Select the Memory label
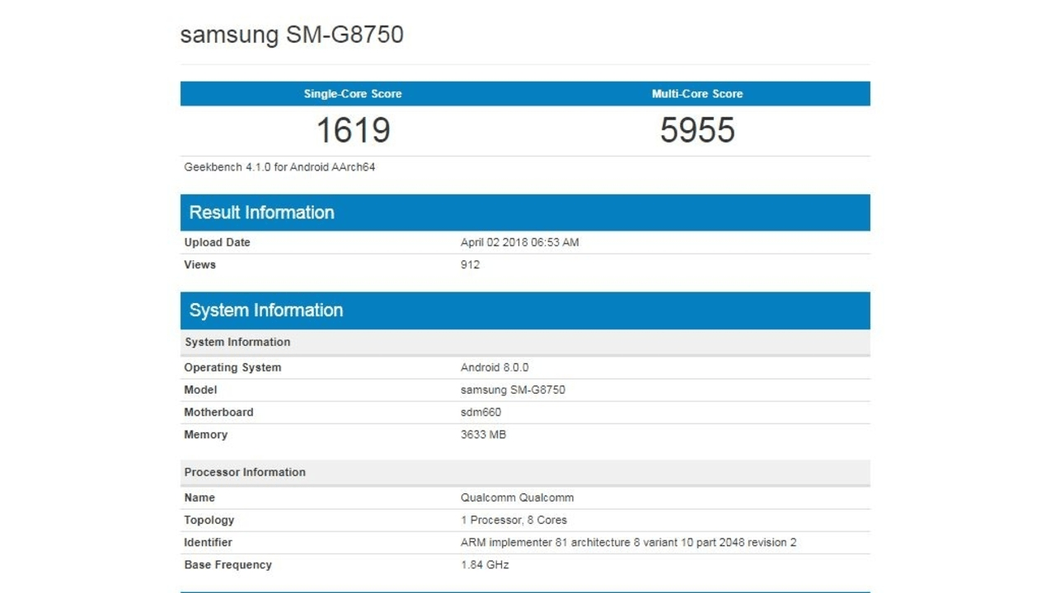The image size is (1055, 593). [205, 434]
